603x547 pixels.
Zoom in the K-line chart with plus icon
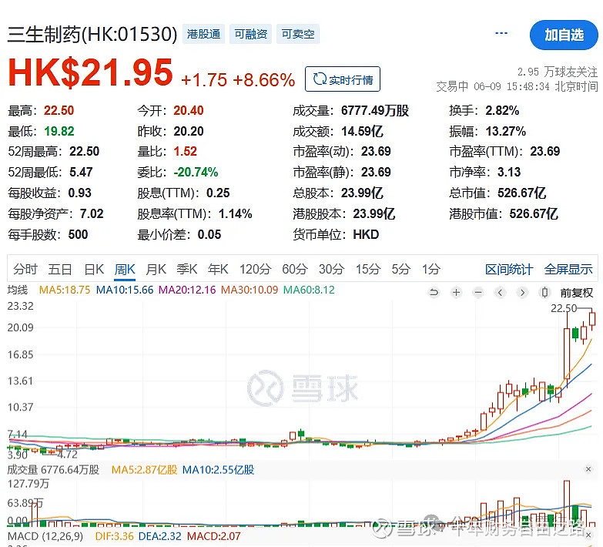click(456, 293)
